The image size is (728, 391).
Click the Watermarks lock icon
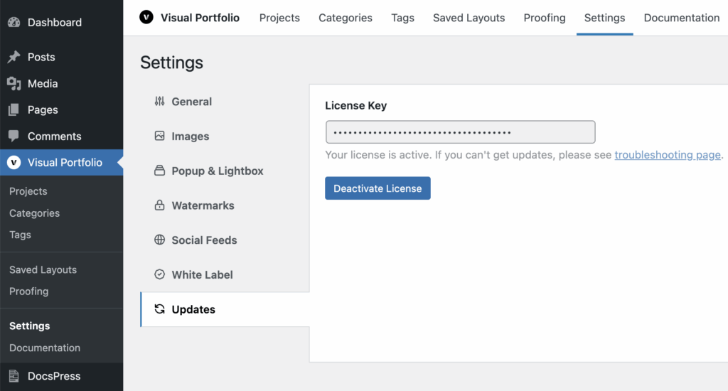pos(160,205)
